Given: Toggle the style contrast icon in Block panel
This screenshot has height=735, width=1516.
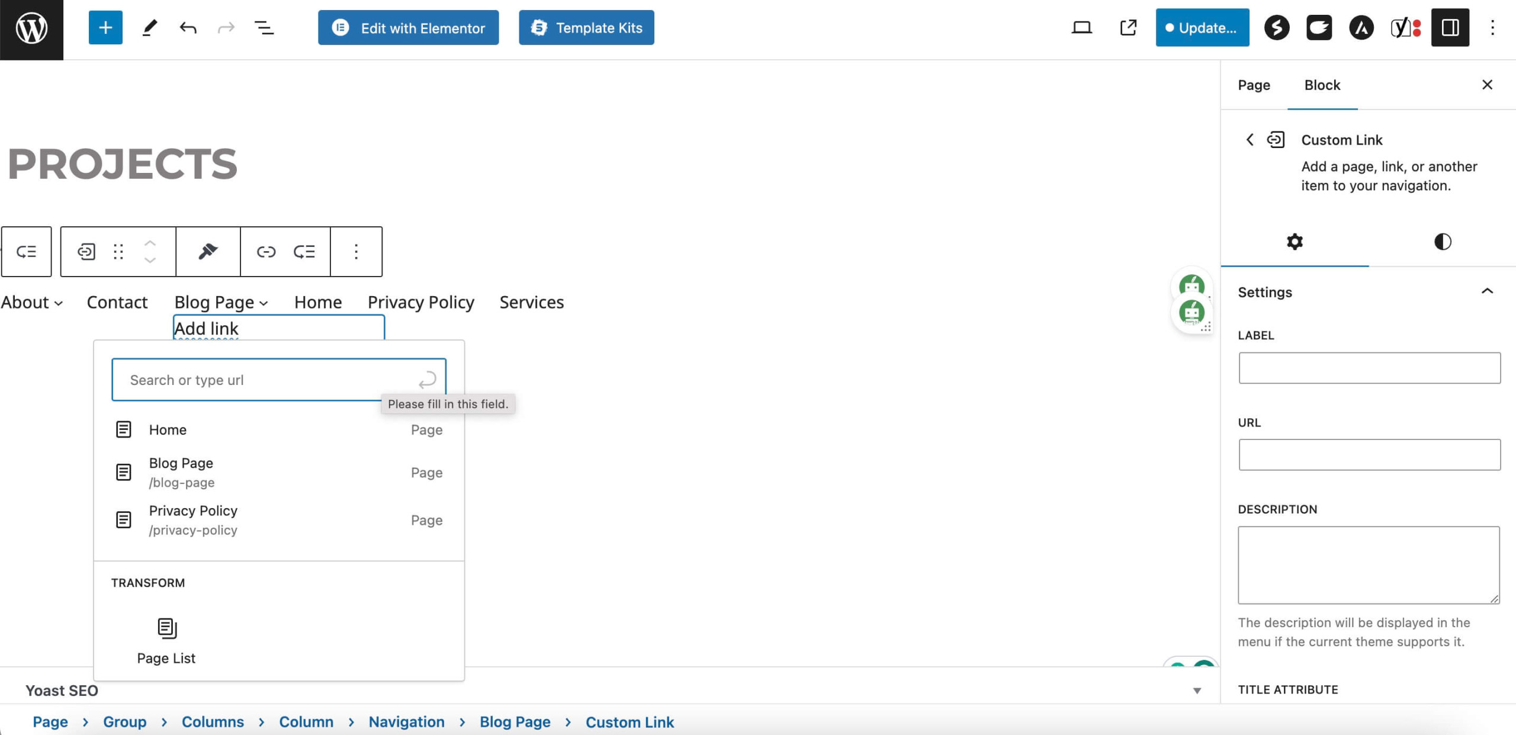Looking at the screenshot, I should [x=1441, y=242].
